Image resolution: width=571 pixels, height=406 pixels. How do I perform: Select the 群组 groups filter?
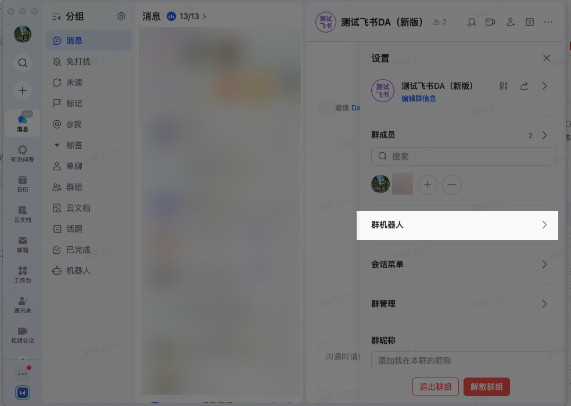(89, 187)
